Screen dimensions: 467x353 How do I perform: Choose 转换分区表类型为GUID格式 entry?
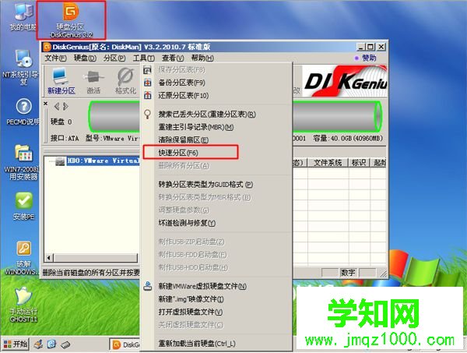217,185
